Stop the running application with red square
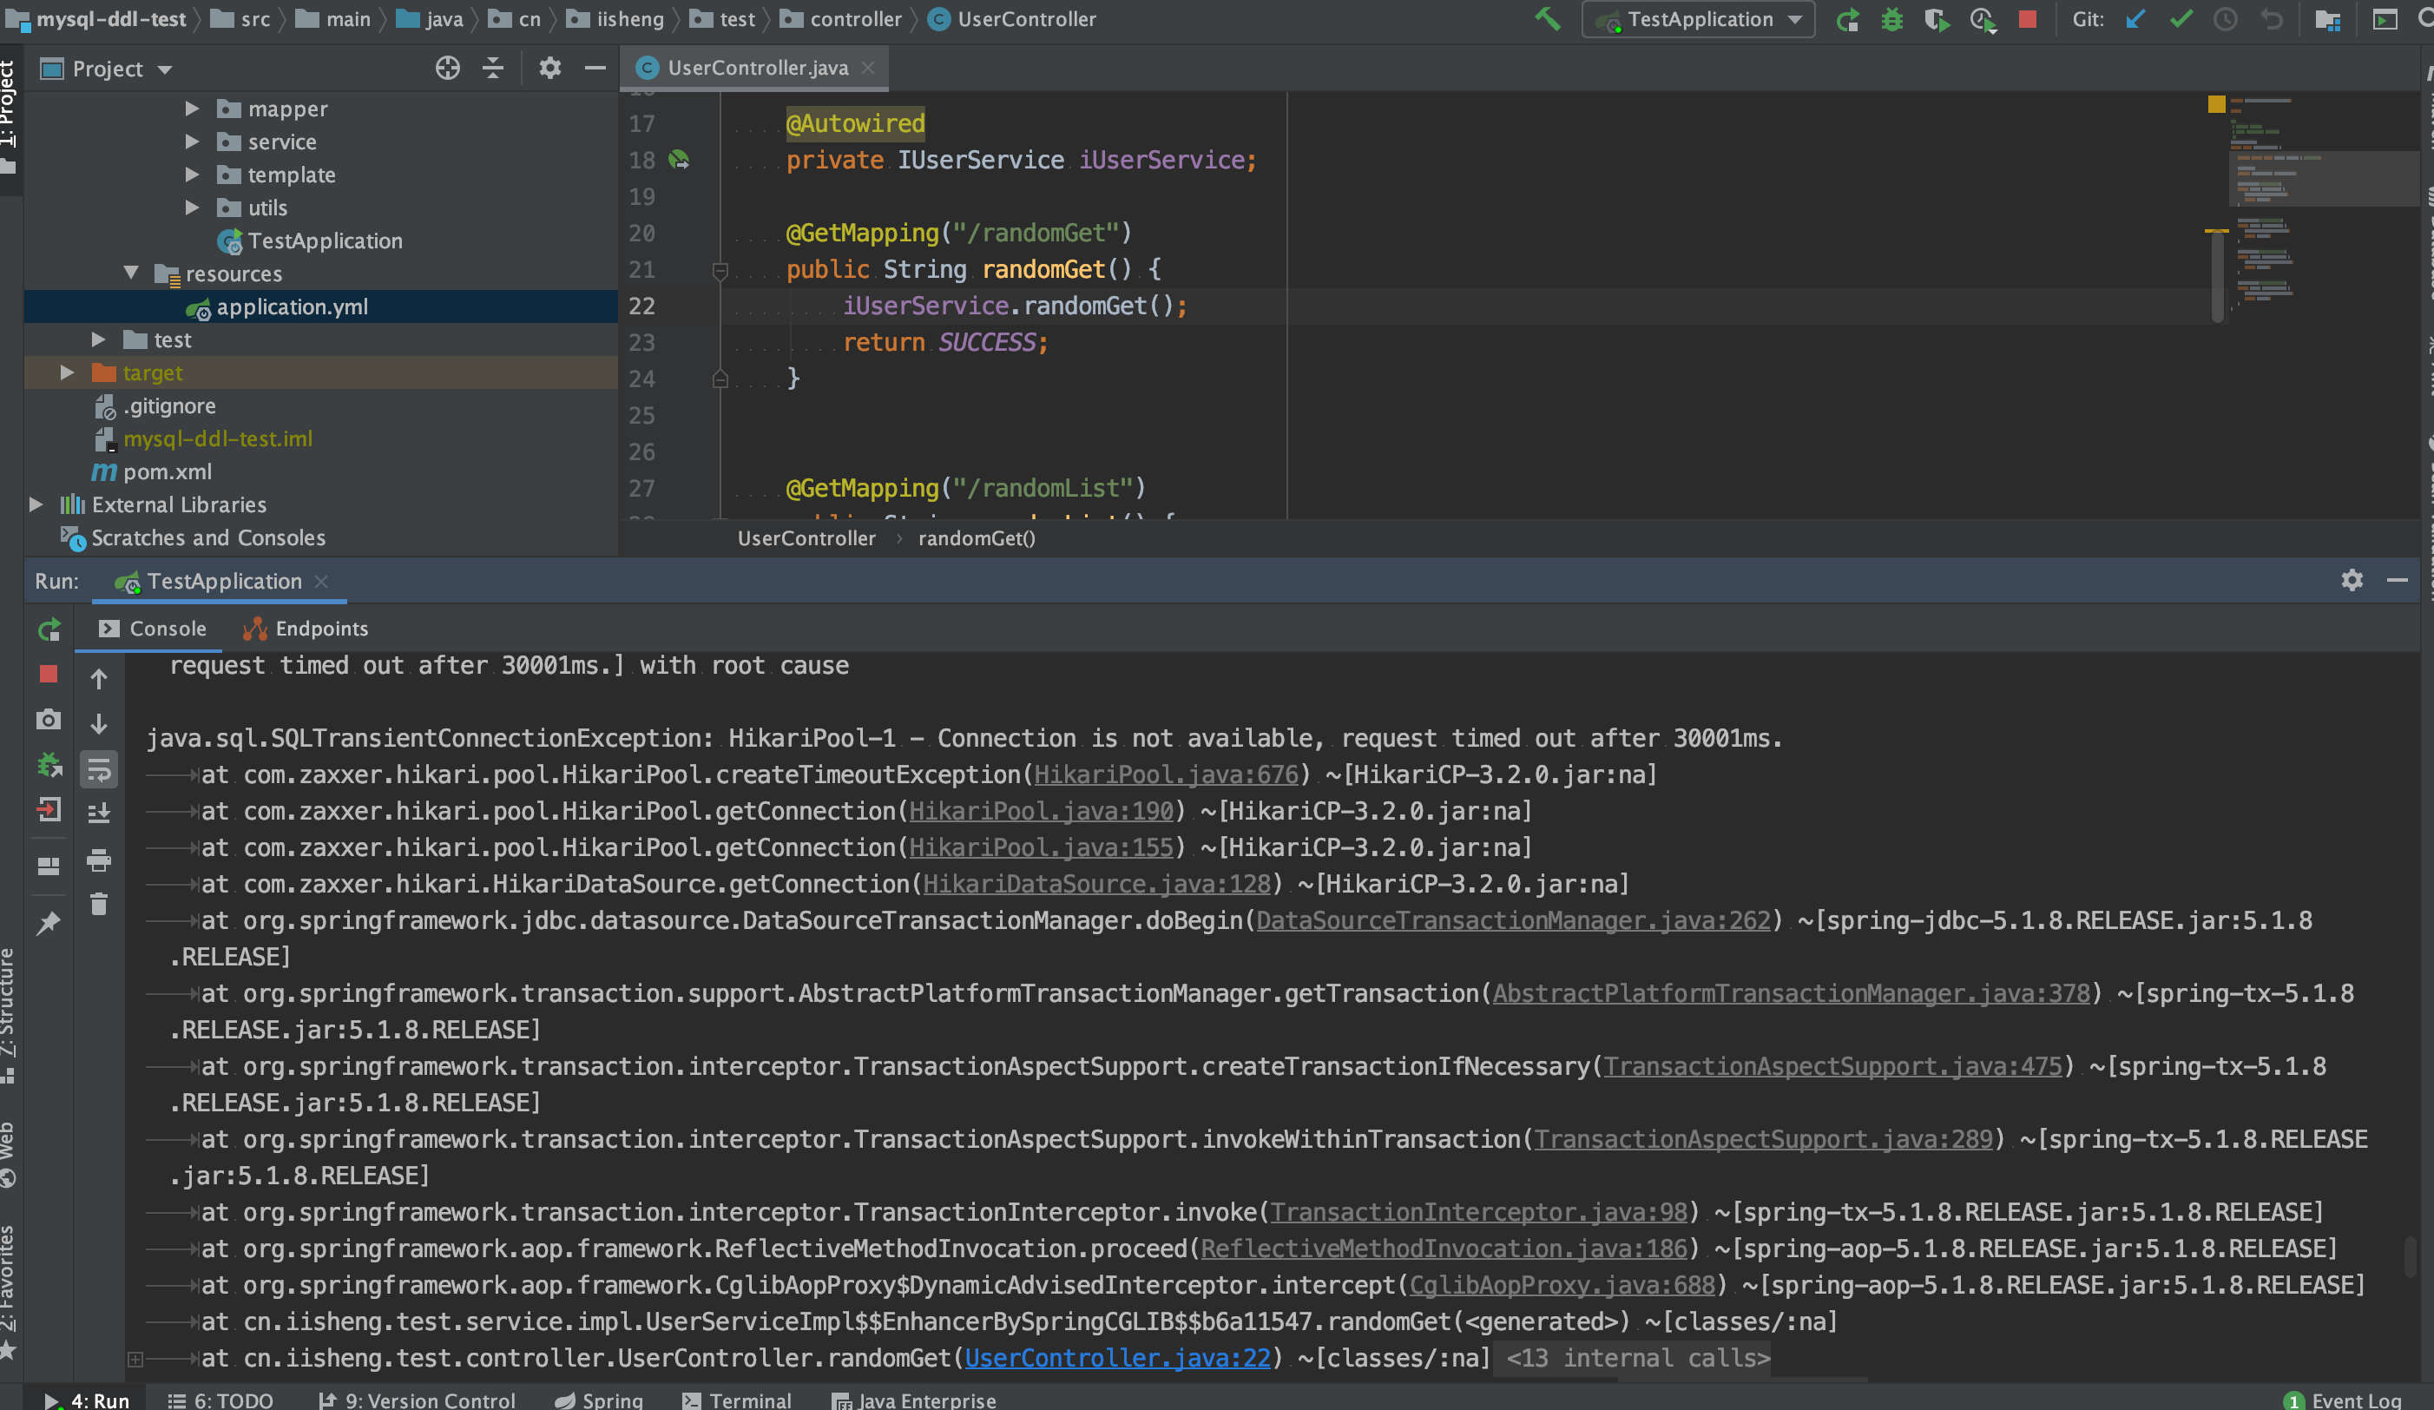Screen dimensions: 2434x1410 click(x=2028, y=19)
